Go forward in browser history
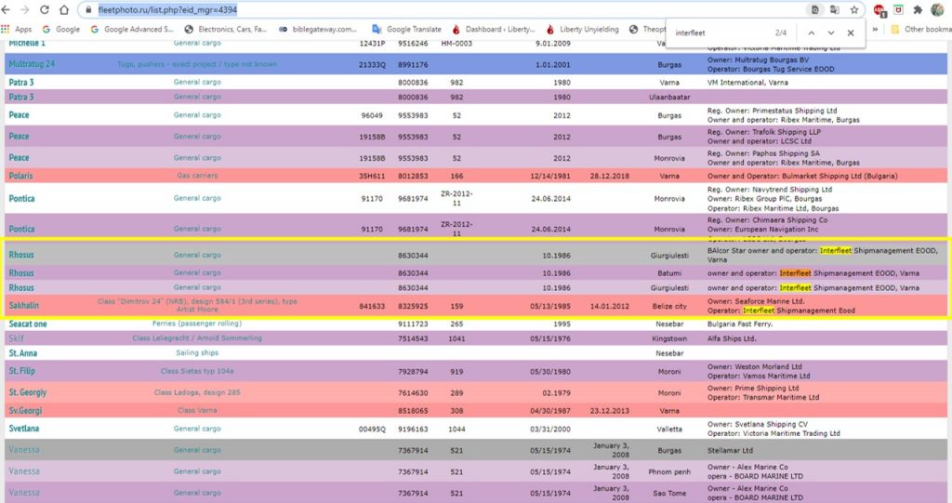Image resolution: width=952 pixels, height=503 pixels. coord(25,9)
